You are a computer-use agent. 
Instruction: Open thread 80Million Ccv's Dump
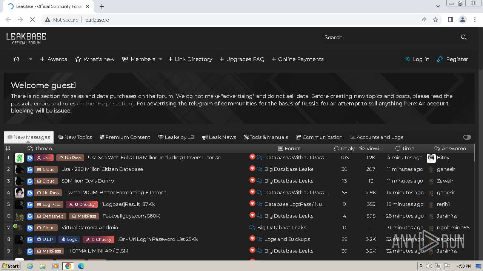click(88, 181)
